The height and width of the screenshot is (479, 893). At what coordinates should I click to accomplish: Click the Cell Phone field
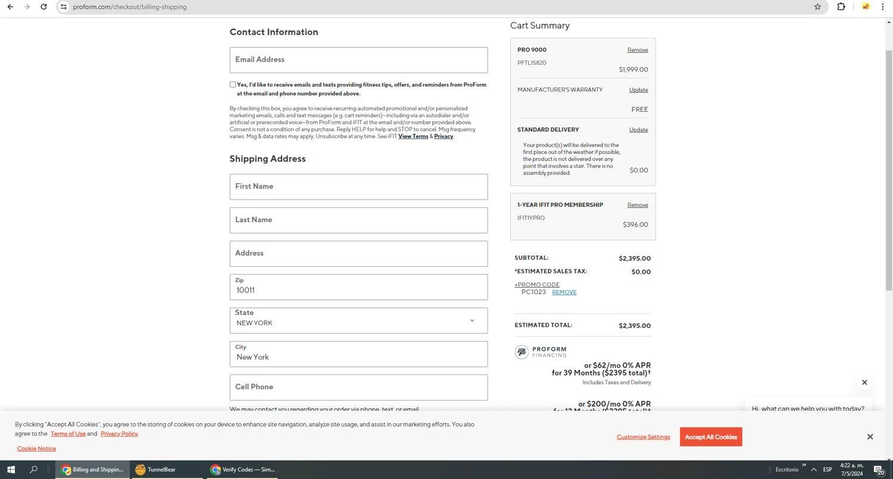(x=358, y=387)
